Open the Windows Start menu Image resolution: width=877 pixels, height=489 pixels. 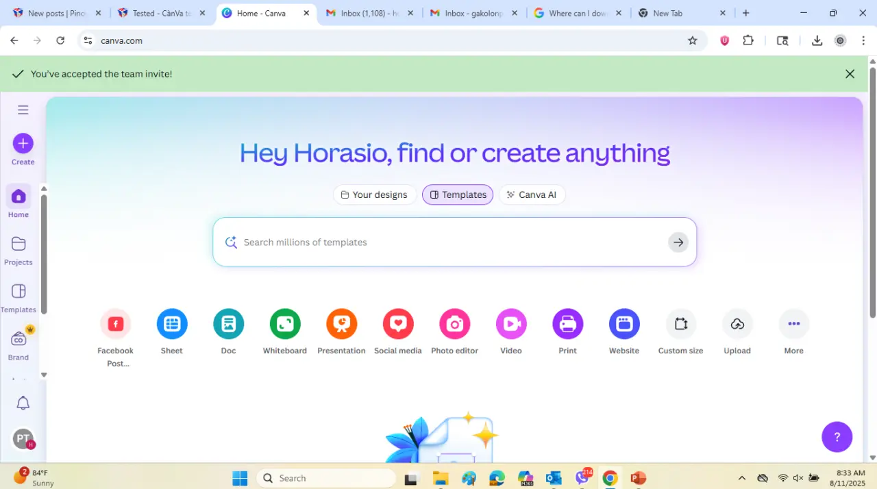(240, 478)
